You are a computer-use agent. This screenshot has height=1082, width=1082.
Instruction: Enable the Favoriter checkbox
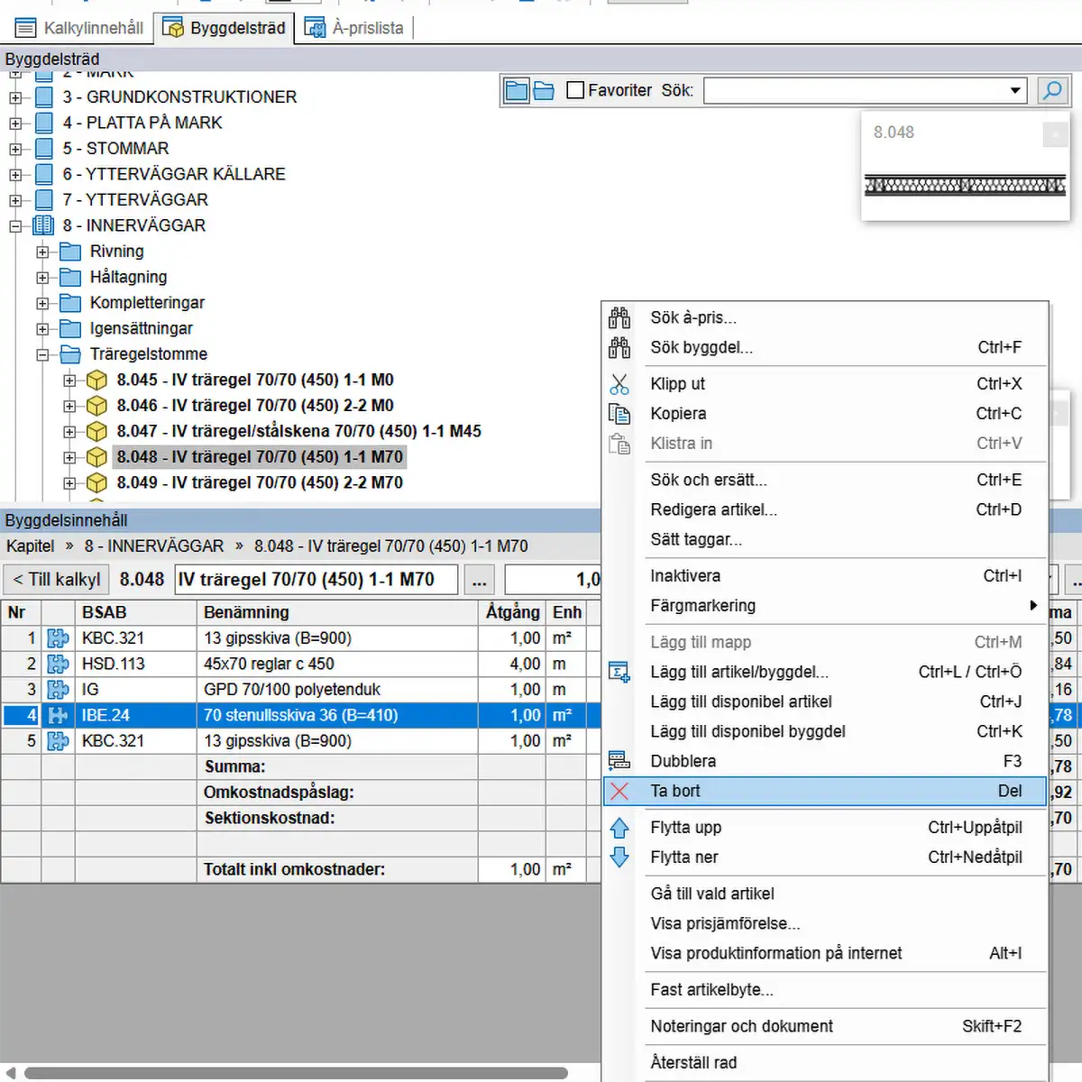[x=575, y=90]
